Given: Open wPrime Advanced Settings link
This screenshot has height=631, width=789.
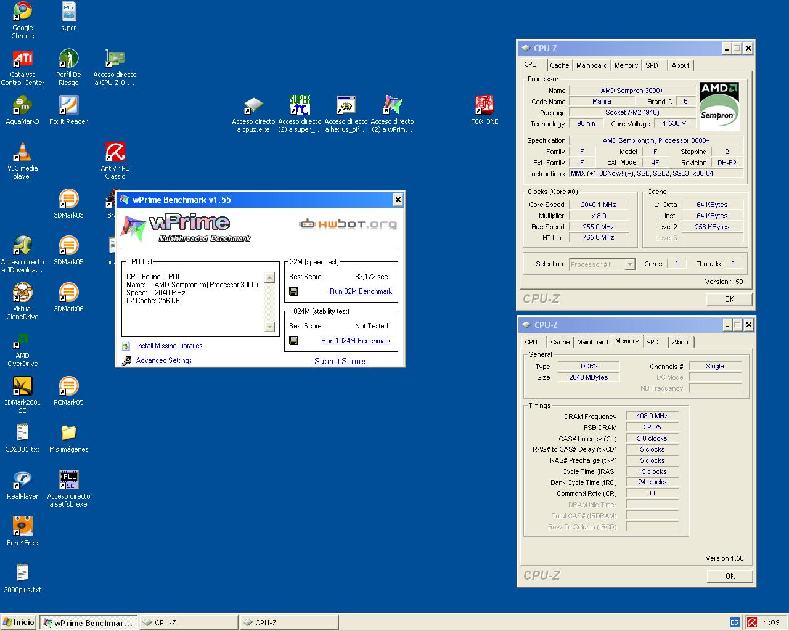Looking at the screenshot, I should 163,360.
